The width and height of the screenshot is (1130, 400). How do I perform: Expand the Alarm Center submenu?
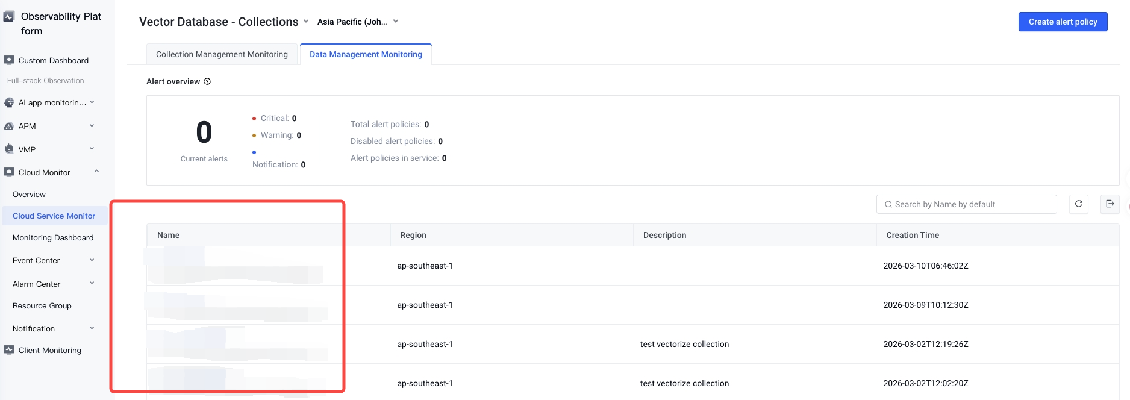(x=92, y=284)
